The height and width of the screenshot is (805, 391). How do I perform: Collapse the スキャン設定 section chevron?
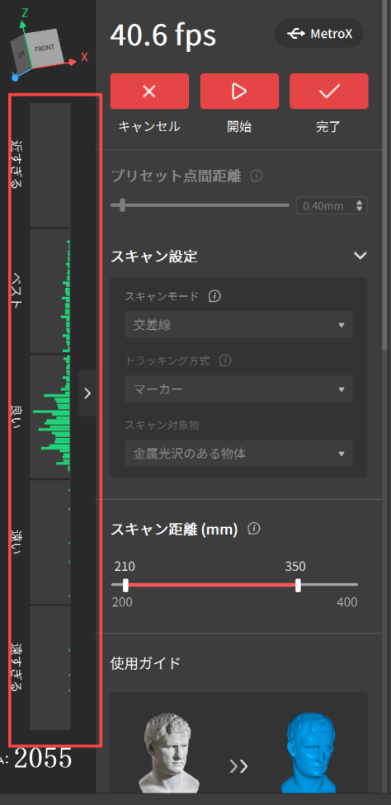click(360, 256)
